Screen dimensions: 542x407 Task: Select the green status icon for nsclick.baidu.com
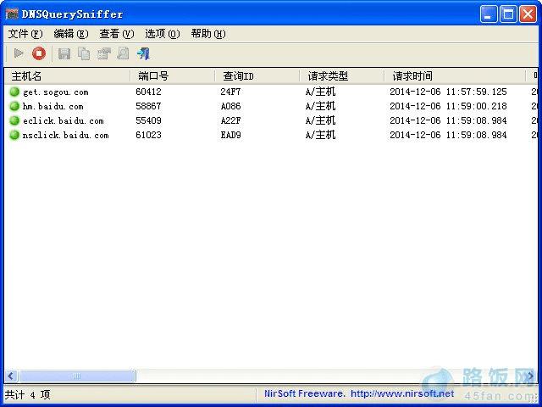14,135
